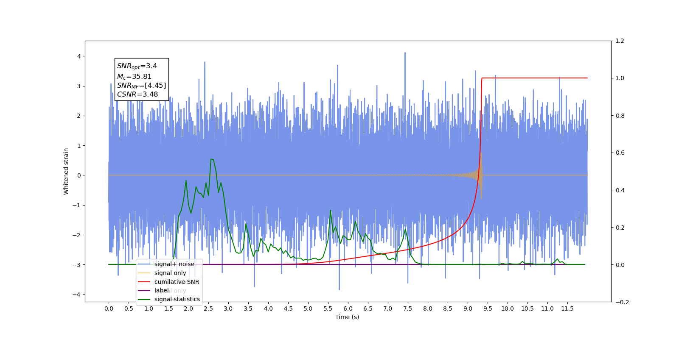Click the x-axis tick label 7.5
This screenshot has height=339, width=679.
408,308
